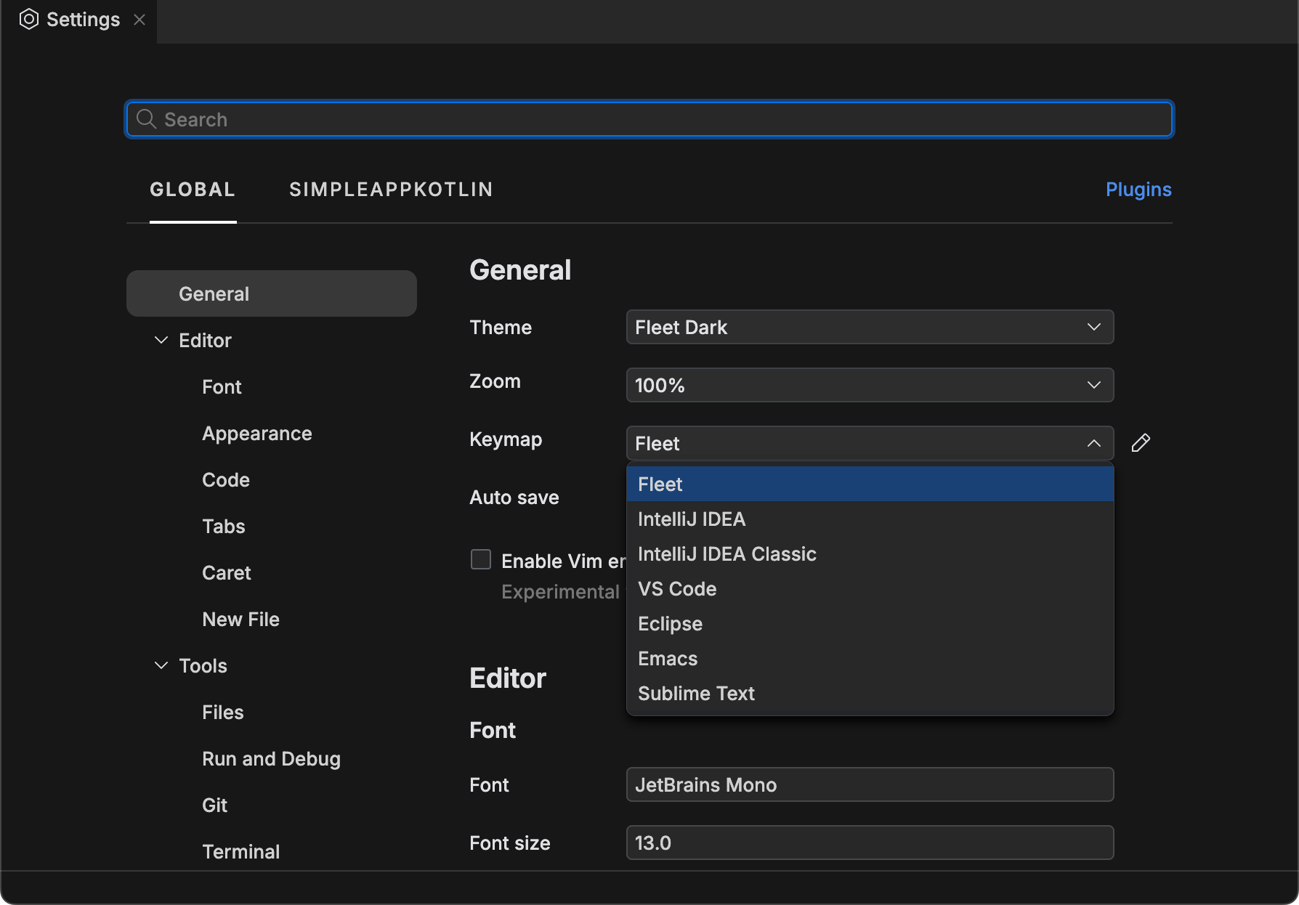Open the keymap editor via the pencil icon
Screen dimensions: 1299x905
tap(1141, 442)
